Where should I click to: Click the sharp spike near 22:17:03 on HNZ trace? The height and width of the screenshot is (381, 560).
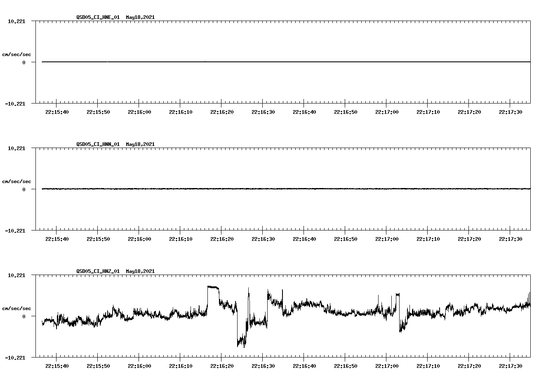[397, 295]
